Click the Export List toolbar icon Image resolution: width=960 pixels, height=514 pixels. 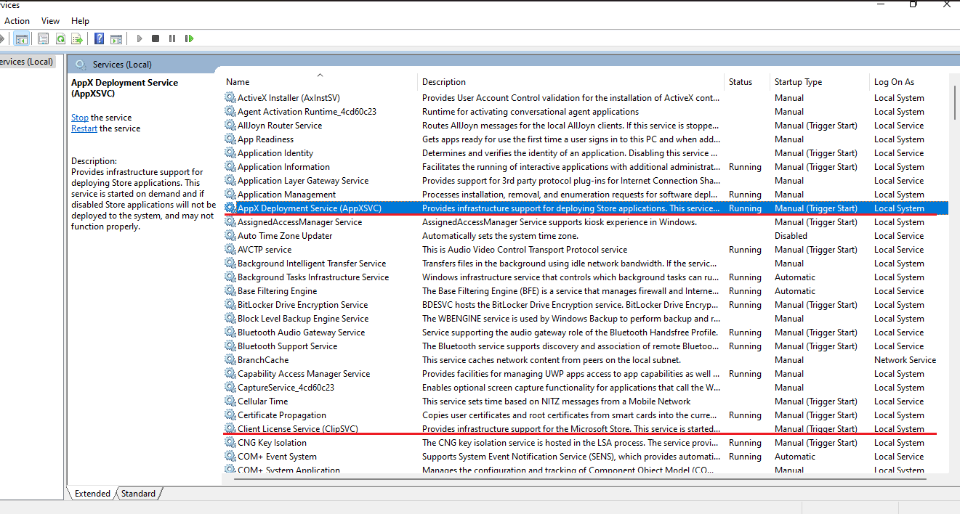pyautogui.click(x=77, y=38)
